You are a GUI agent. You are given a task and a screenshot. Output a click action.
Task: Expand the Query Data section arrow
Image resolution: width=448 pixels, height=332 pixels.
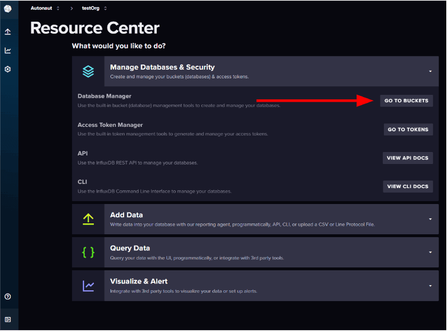430,252
